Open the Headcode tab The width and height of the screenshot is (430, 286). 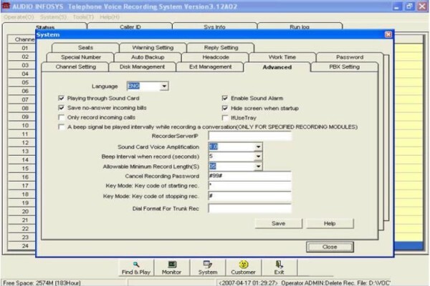216,57
